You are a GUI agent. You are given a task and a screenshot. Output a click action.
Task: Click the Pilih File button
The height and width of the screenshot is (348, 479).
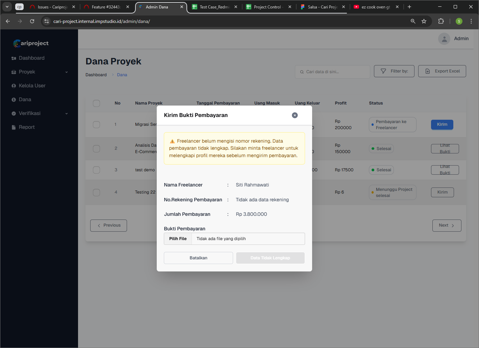coord(178,239)
